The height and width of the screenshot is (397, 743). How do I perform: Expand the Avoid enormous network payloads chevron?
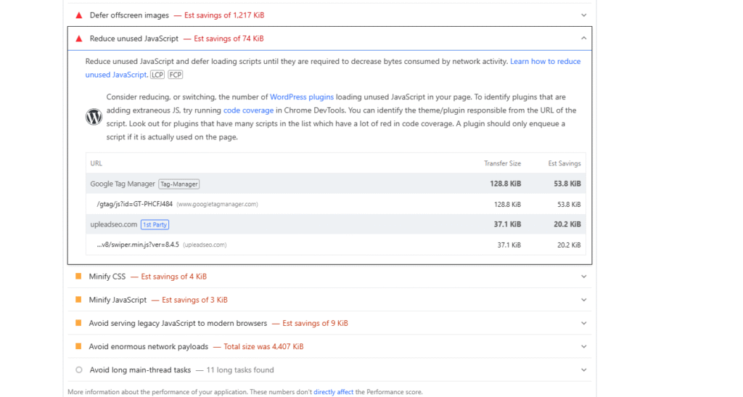coord(584,347)
